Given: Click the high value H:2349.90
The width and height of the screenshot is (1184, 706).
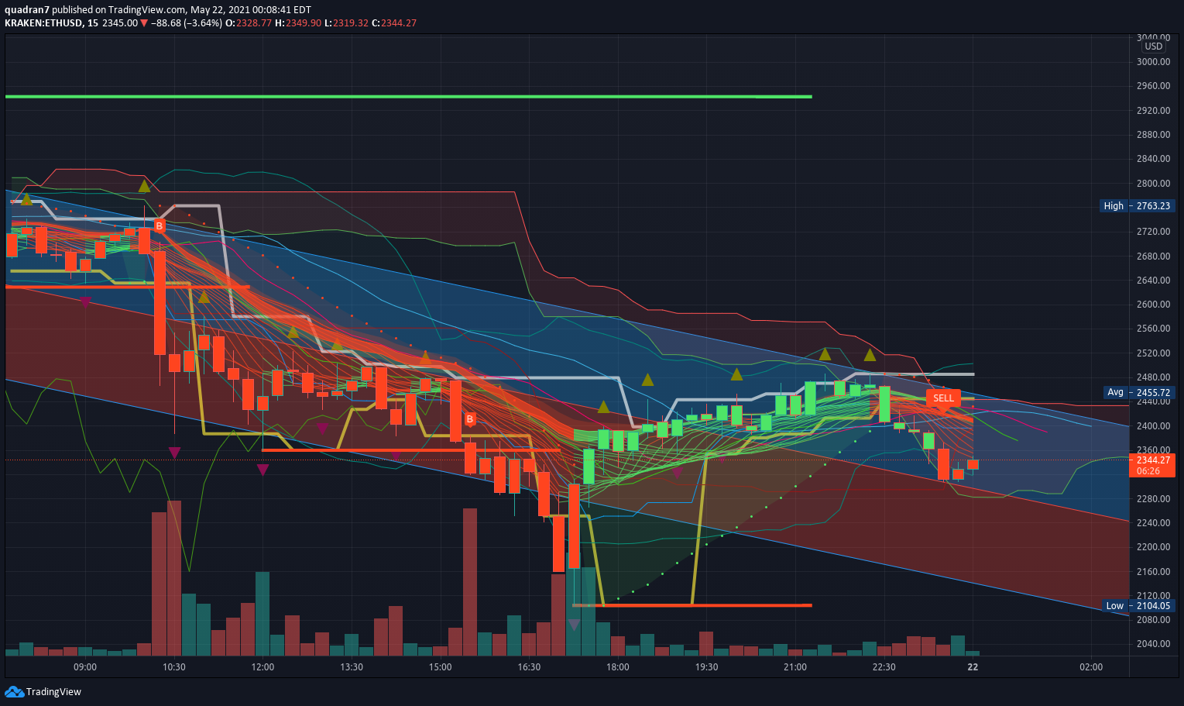Looking at the screenshot, I should (x=298, y=22).
